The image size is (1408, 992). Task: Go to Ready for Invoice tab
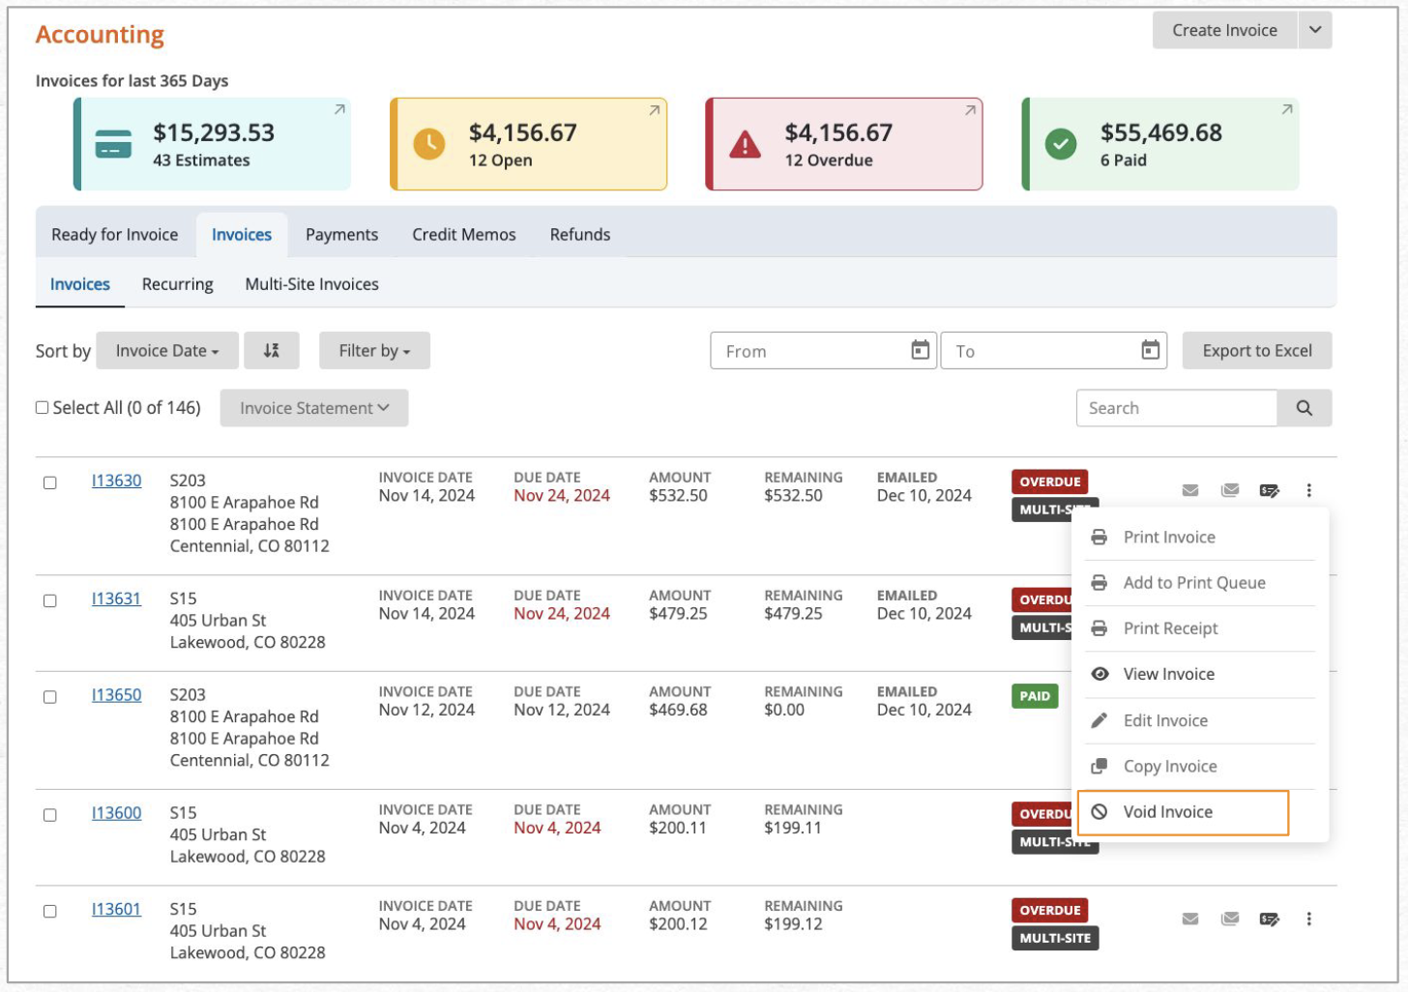click(x=115, y=234)
